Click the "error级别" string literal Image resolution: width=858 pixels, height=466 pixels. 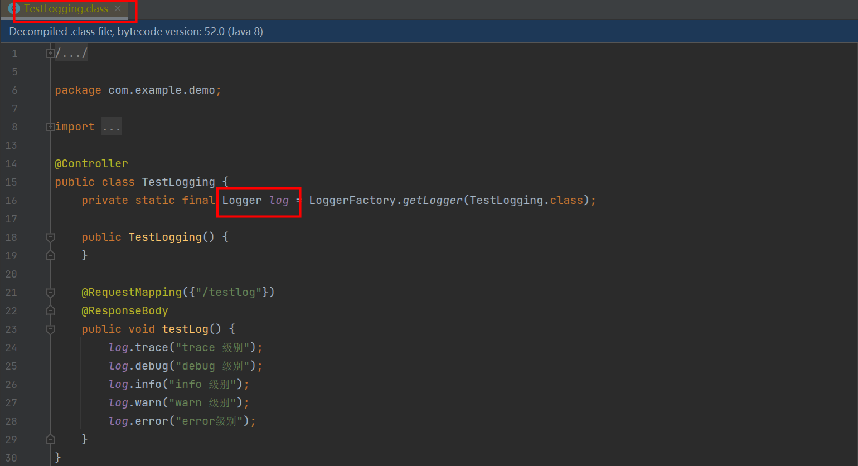coord(209,421)
